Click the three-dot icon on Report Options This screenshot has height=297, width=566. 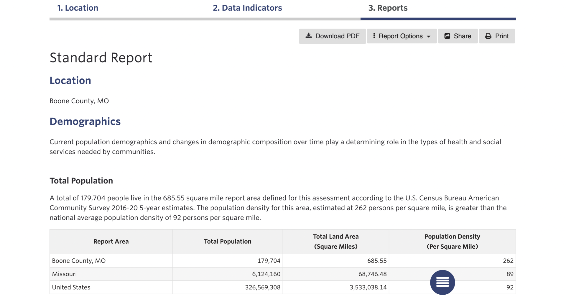click(x=374, y=36)
